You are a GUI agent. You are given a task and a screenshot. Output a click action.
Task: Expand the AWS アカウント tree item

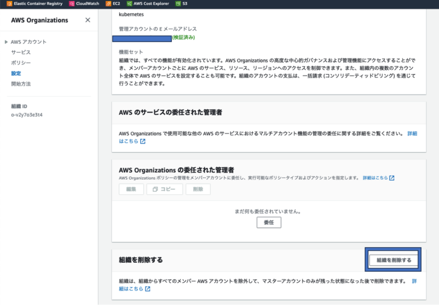(x=6, y=42)
